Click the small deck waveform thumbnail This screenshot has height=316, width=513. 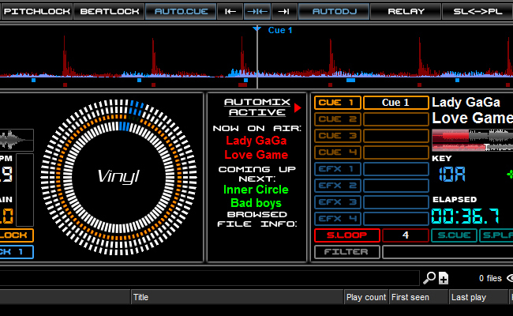click(x=17, y=140)
